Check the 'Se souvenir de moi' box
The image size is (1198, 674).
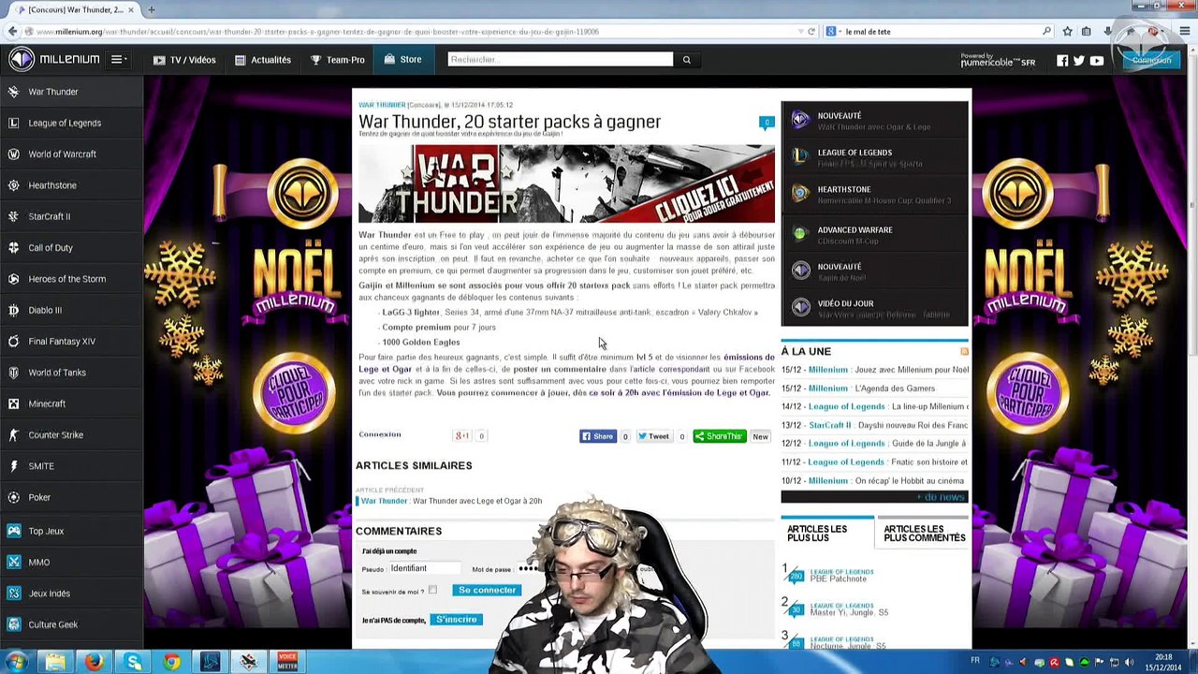pyautogui.click(x=432, y=591)
